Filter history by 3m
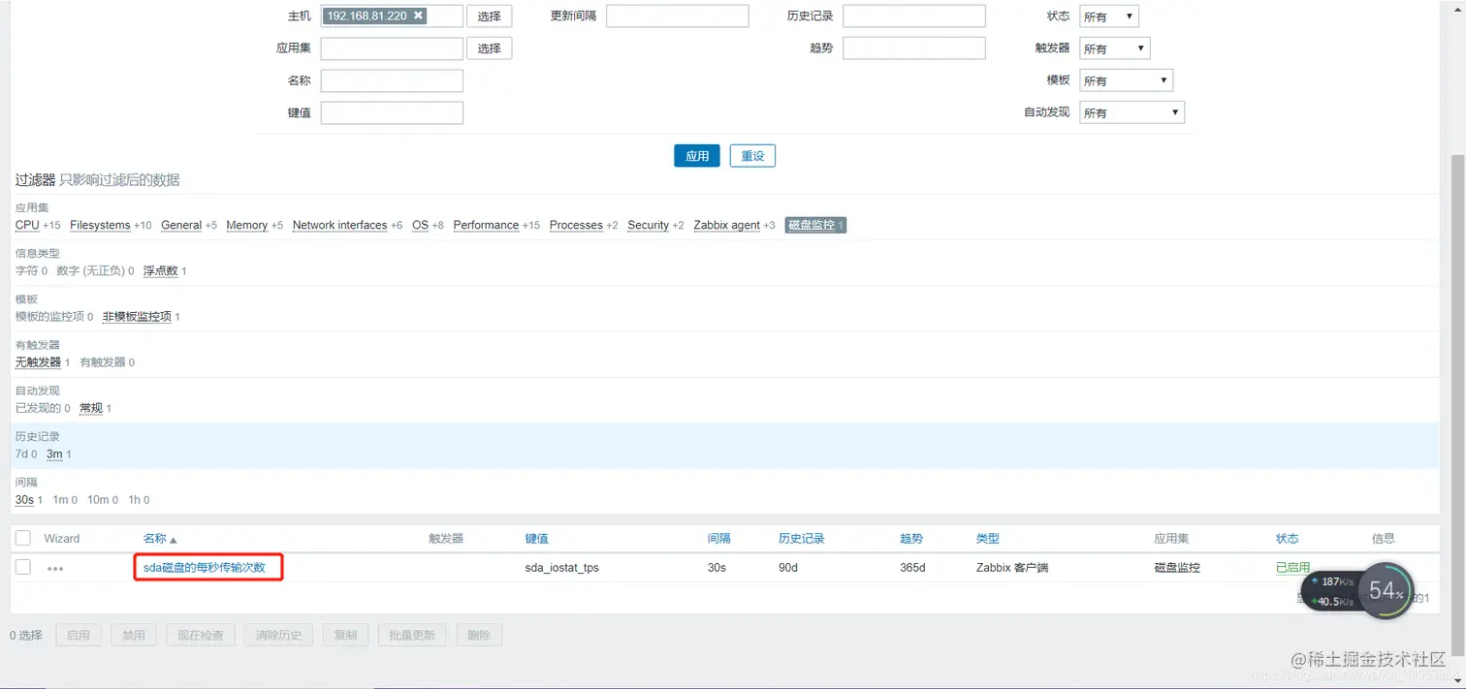Image resolution: width=1466 pixels, height=689 pixels. click(x=54, y=454)
